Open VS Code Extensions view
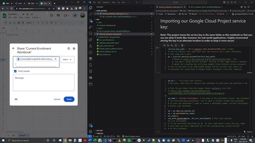255x143 pixels. (90, 40)
